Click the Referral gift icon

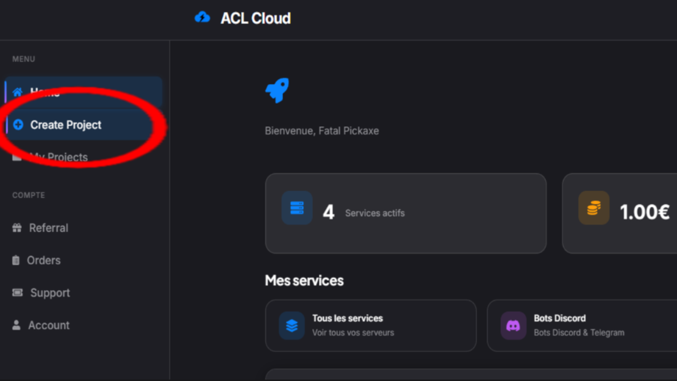[x=18, y=227]
